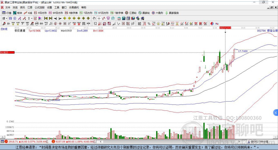Open the 文件 menu
This screenshot has height=150, width=278.
pos(8,7)
